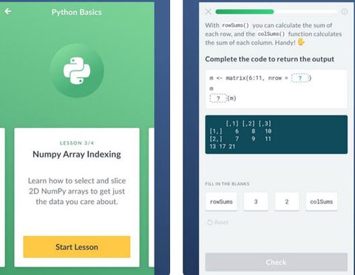Screen dimensions: 355x275
Task: Tap the Python logo circle
Action: (x=77, y=71)
